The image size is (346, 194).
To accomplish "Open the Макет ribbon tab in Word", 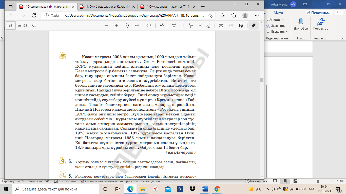I will [278, 12].
